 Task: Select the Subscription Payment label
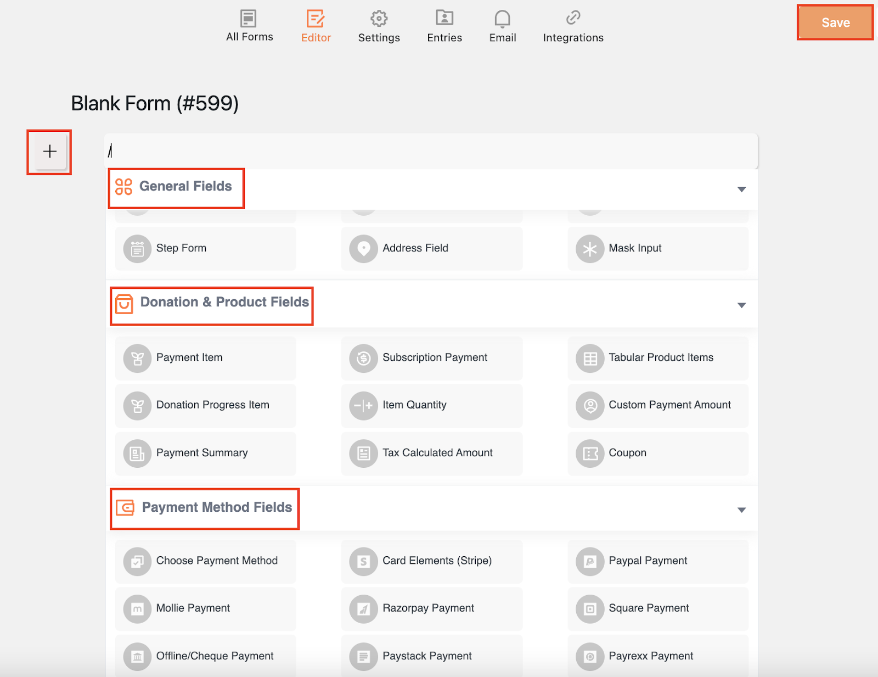point(435,357)
